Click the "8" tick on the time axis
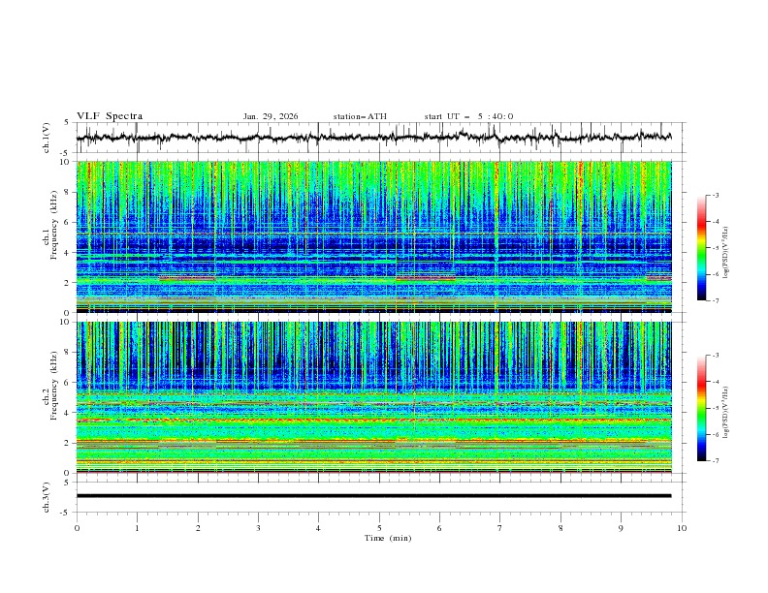Image resolution: width=768 pixels, height=593 pixels. [560, 528]
